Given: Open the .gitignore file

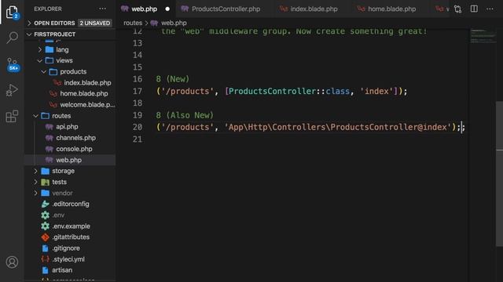Looking at the screenshot, I should coord(66,248).
